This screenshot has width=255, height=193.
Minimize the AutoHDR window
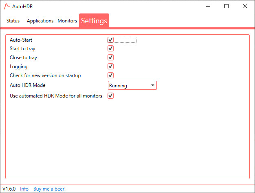tap(208, 6)
